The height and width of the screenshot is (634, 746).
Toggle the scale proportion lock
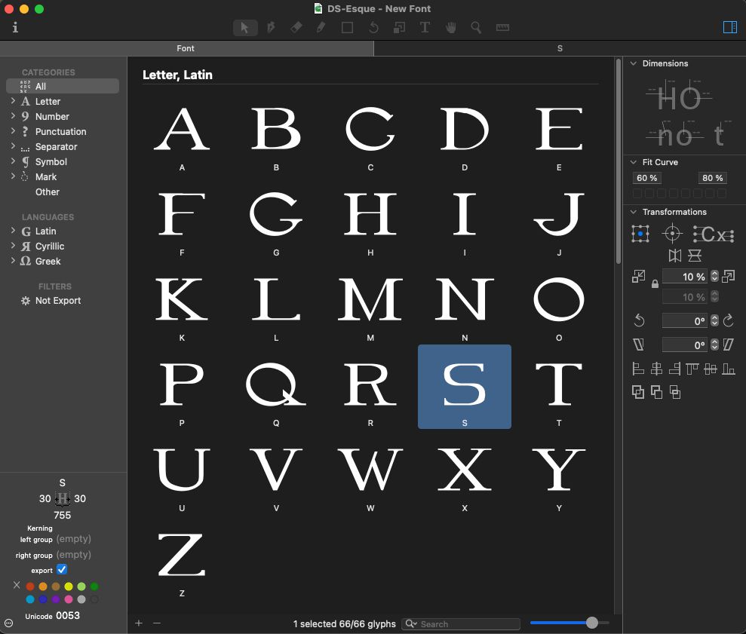point(655,284)
